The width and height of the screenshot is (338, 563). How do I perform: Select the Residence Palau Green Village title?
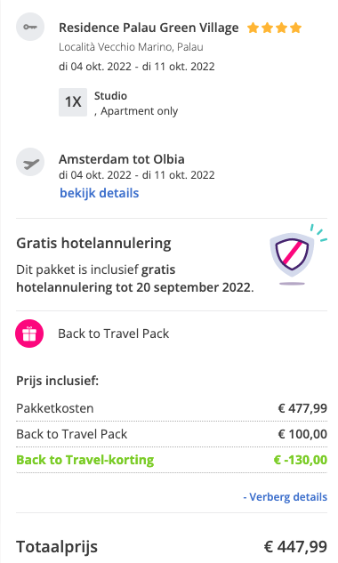click(x=149, y=28)
